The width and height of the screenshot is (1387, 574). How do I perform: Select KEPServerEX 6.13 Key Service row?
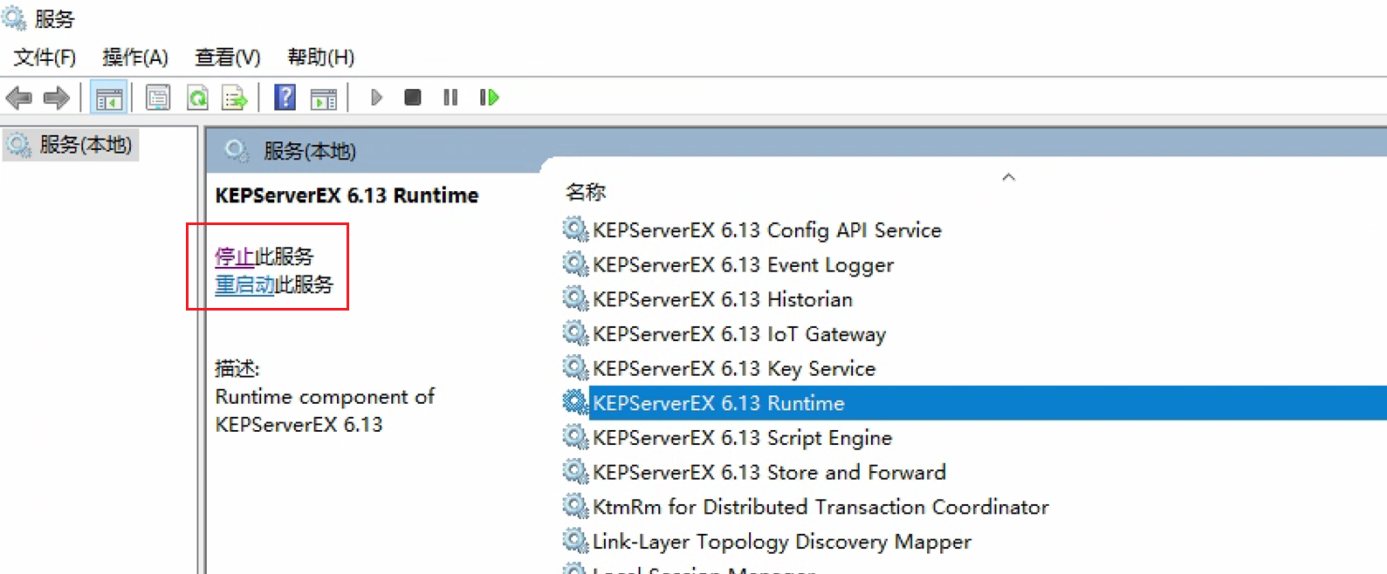(x=973, y=368)
